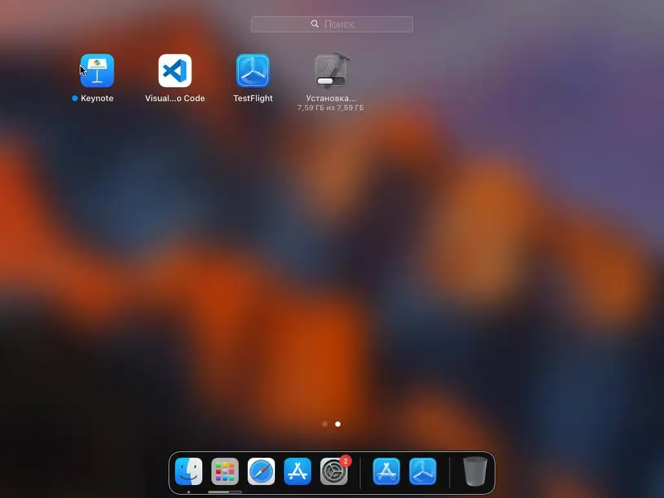664x498 pixels.
Task: Launch Visual Studio Code from Launchpad
Action: (175, 70)
